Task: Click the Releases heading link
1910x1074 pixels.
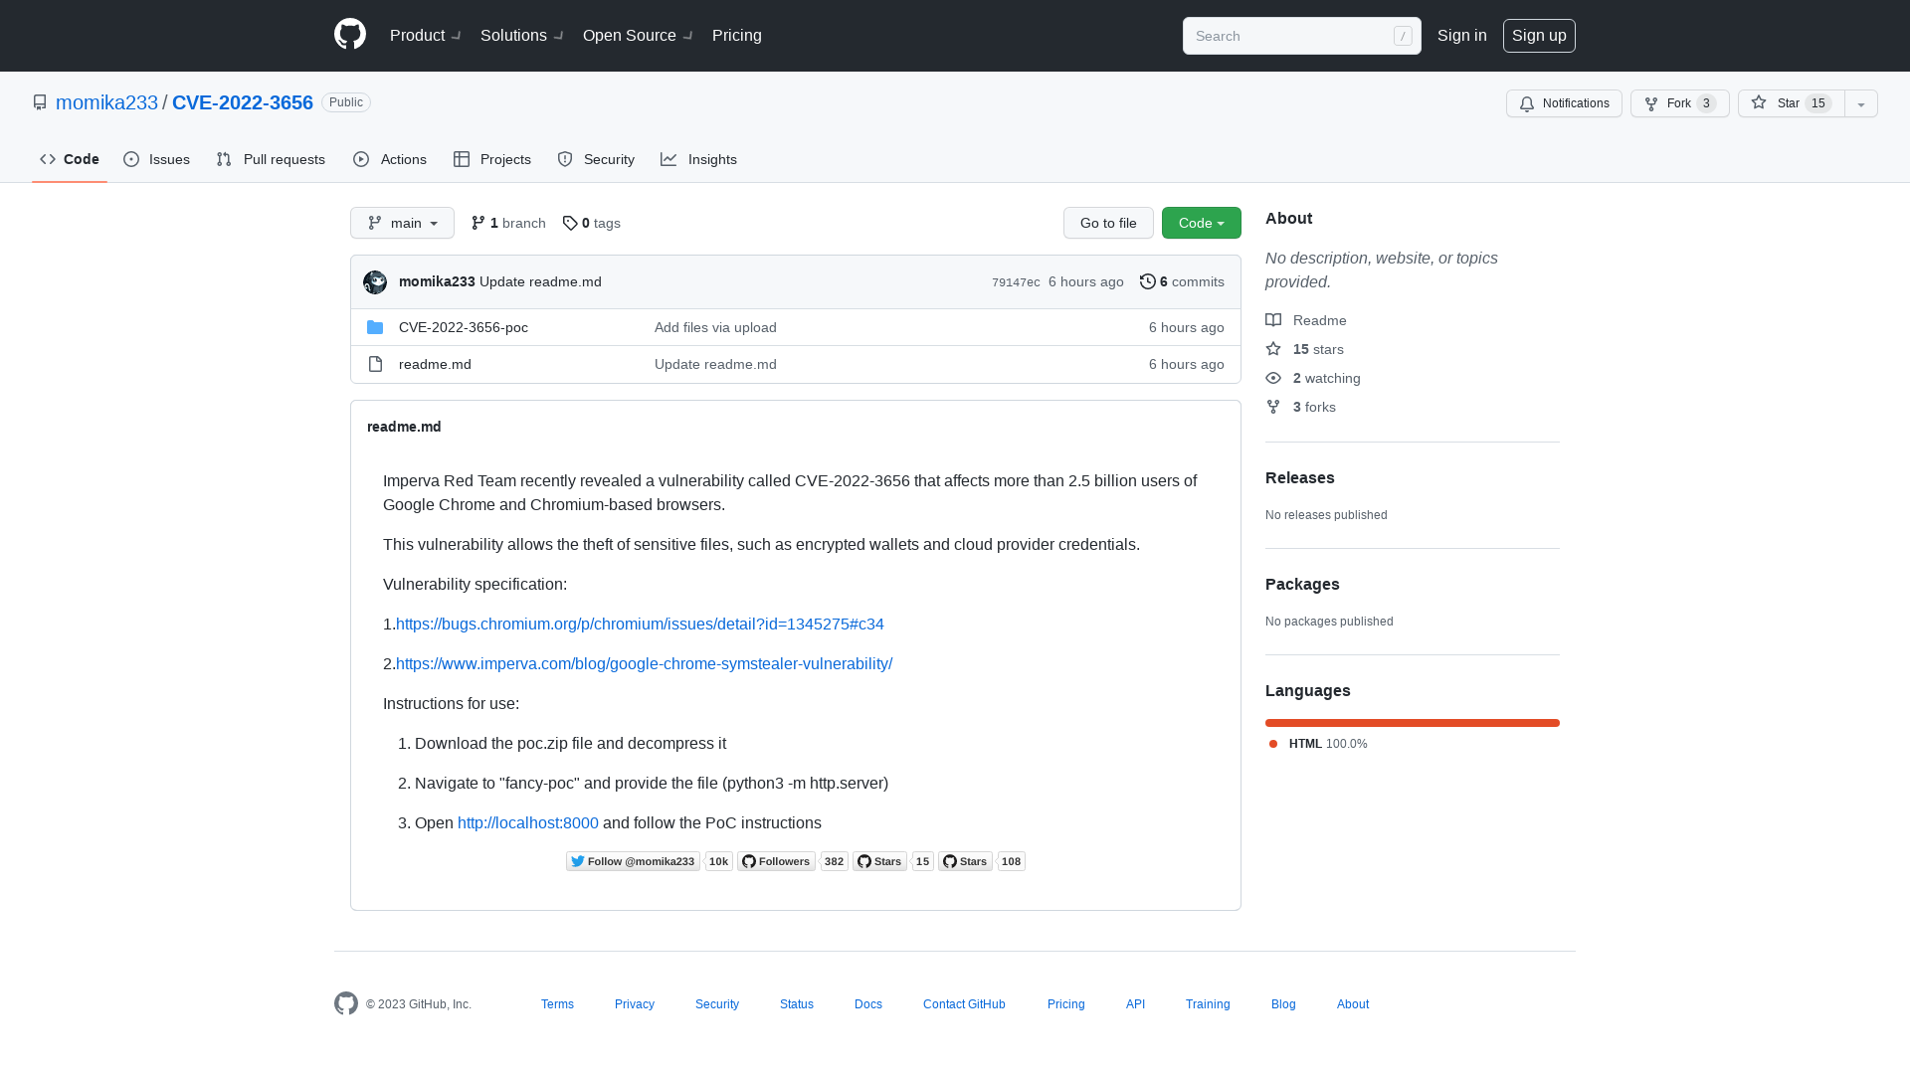Action: click(x=1300, y=477)
